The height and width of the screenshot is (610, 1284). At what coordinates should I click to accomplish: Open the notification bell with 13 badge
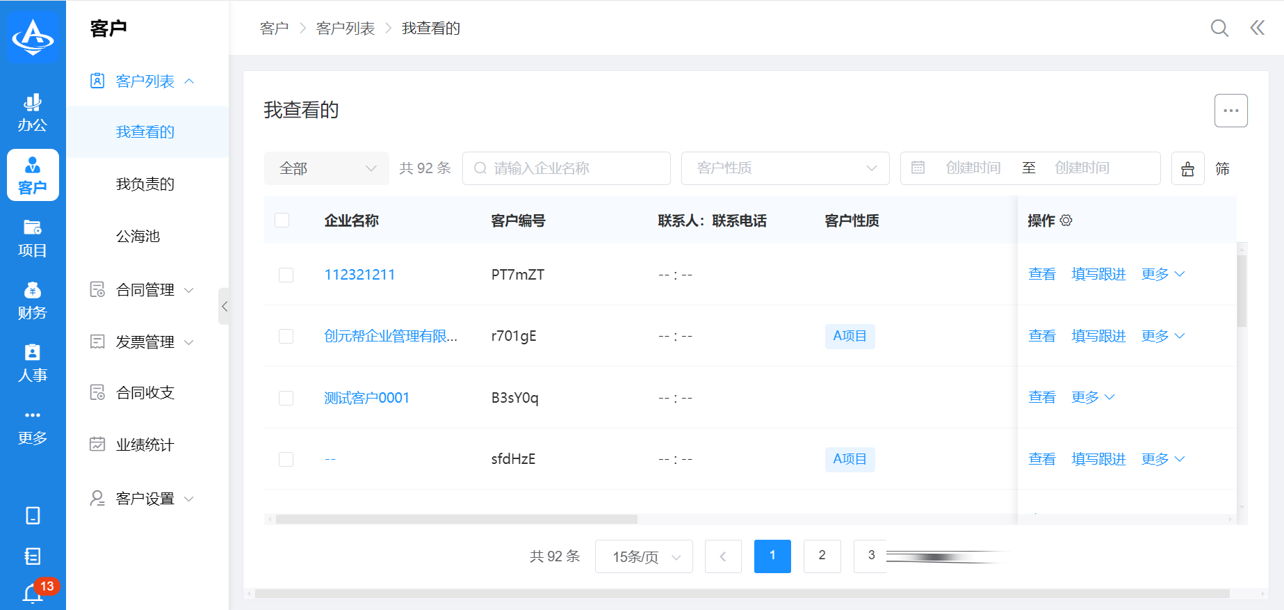point(33,593)
